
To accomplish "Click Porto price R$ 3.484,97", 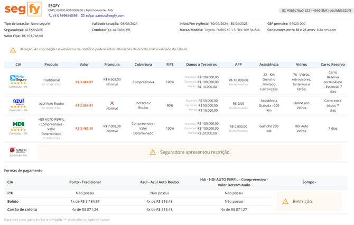I will 84,82.
